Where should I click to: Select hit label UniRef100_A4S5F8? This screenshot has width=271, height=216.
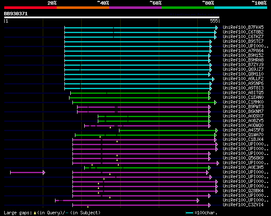tap(243, 130)
